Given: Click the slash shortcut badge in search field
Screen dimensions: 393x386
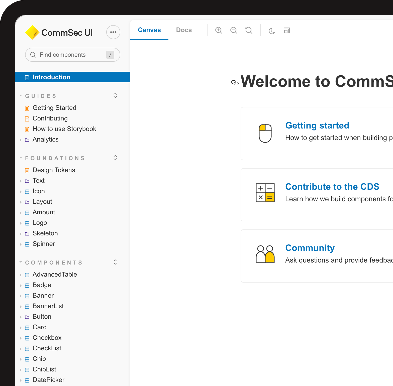Looking at the screenshot, I should pyautogui.click(x=110, y=55).
